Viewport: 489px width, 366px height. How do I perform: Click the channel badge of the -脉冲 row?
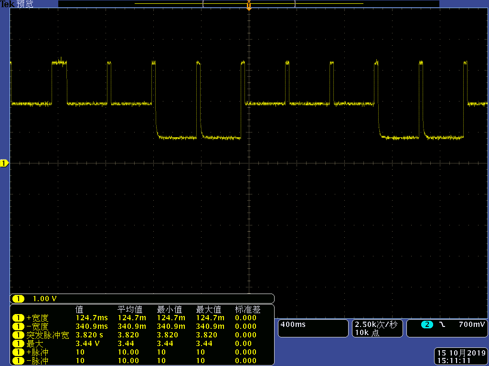click(19, 361)
